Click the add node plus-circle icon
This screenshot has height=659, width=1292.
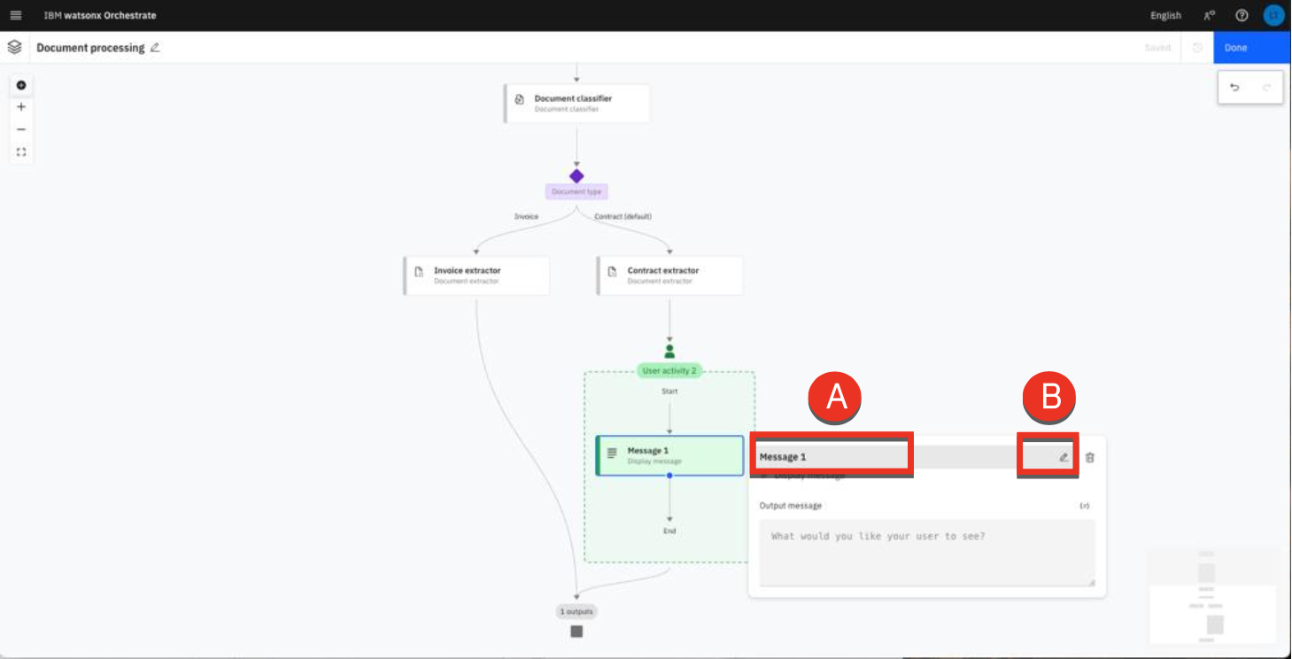(x=21, y=85)
